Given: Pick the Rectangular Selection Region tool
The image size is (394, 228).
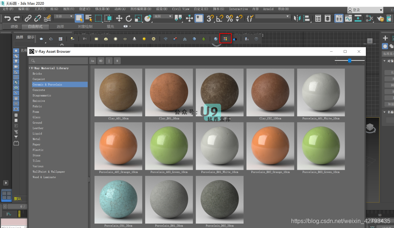Looking at the screenshot, I should pyautogui.click(x=98, y=18).
